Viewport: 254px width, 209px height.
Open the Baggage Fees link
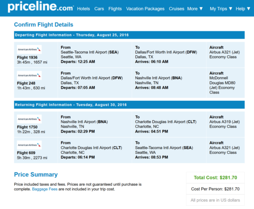[45, 189]
